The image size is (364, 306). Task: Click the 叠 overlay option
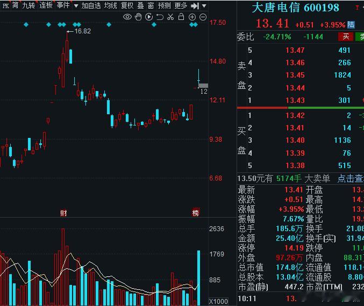pyautogui.click(x=140, y=5)
